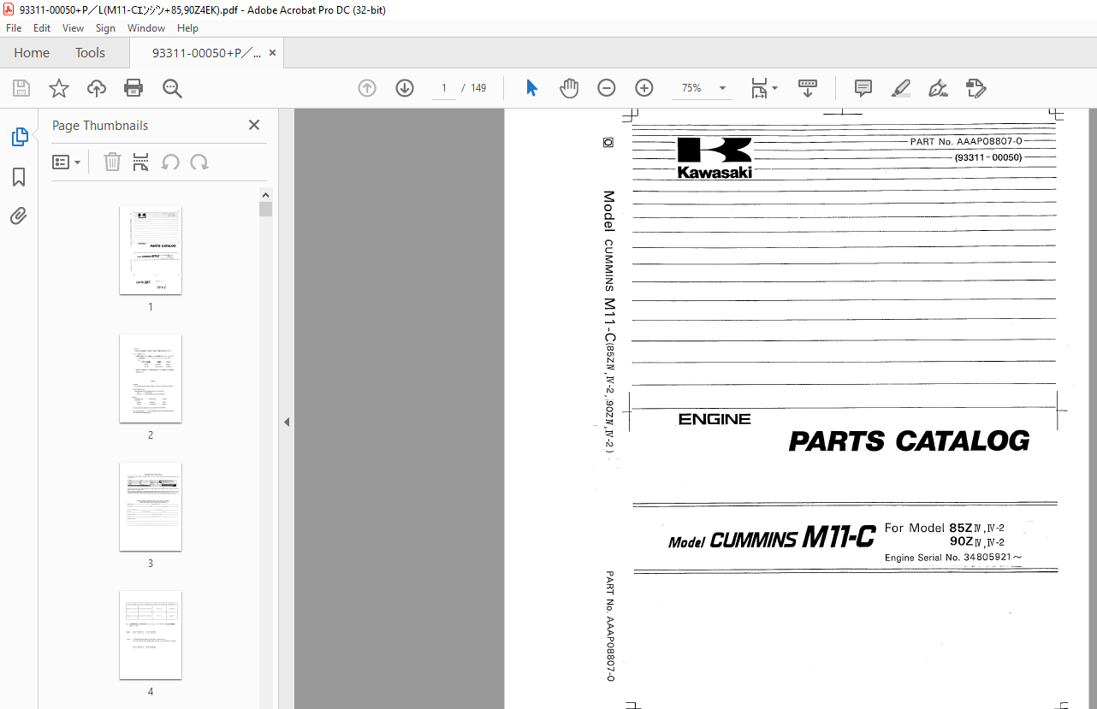
Task: Open the Add comment tool
Action: pyautogui.click(x=863, y=88)
